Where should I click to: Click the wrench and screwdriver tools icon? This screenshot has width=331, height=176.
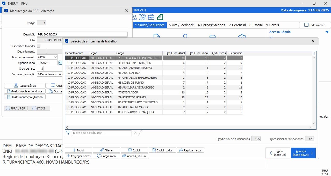(142, 17)
